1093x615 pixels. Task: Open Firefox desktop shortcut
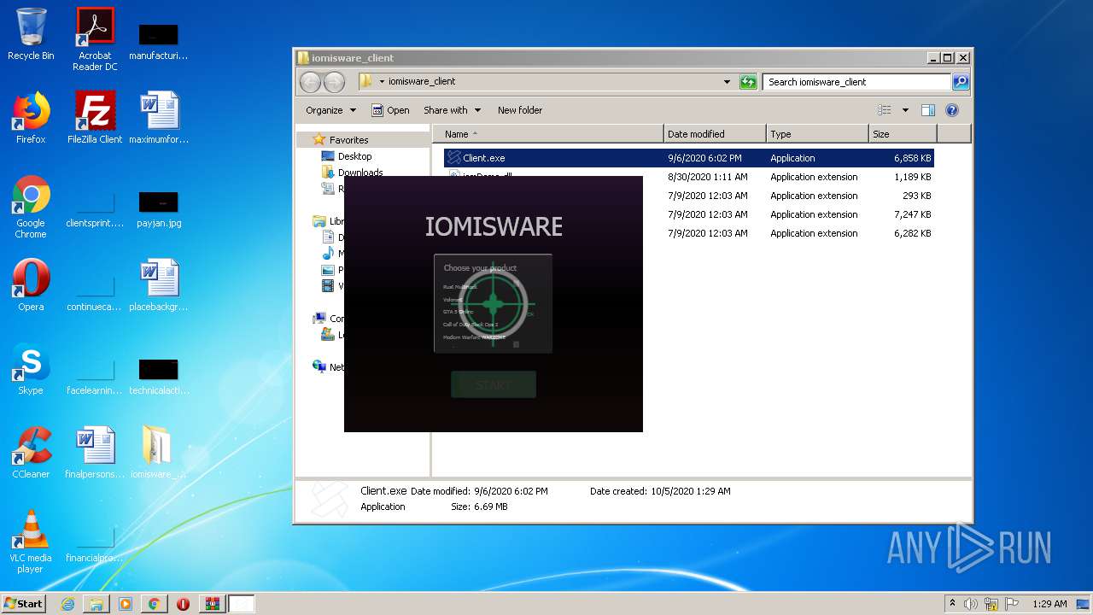click(x=31, y=118)
